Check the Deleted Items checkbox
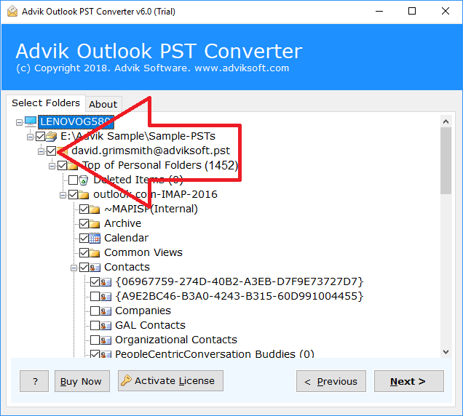This screenshot has height=416, width=463. (x=73, y=180)
